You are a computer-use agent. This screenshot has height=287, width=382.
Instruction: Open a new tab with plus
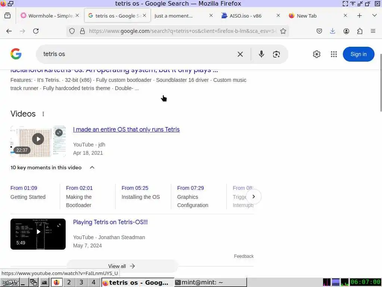click(x=359, y=16)
